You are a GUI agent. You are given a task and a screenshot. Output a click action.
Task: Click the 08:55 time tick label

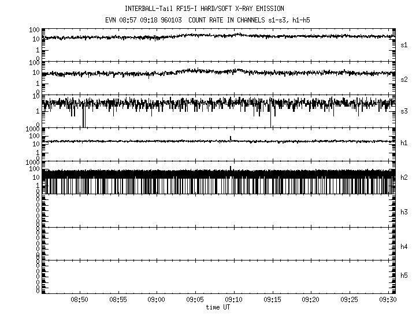coord(118,300)
